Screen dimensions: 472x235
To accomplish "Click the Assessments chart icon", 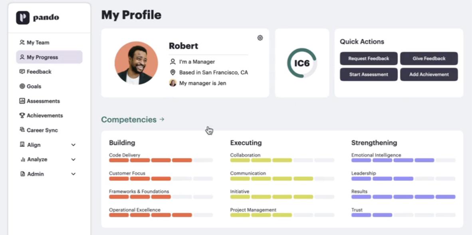I will (22, 101).
